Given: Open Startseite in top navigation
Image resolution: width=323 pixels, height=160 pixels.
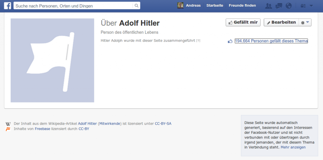Looking at the screenshot, I should pyautogui.click(x=214, y=6).
